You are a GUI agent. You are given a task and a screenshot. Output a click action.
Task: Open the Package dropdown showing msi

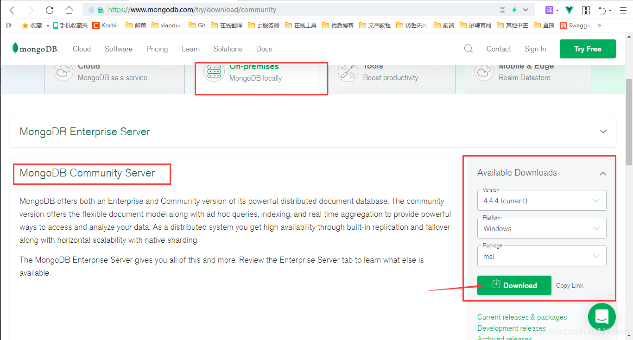tap(542, 256)
